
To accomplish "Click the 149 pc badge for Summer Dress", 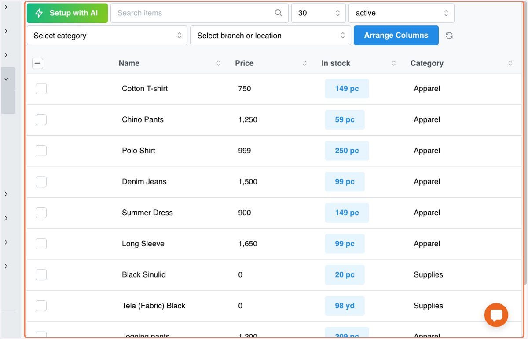I will click(347, 213).
